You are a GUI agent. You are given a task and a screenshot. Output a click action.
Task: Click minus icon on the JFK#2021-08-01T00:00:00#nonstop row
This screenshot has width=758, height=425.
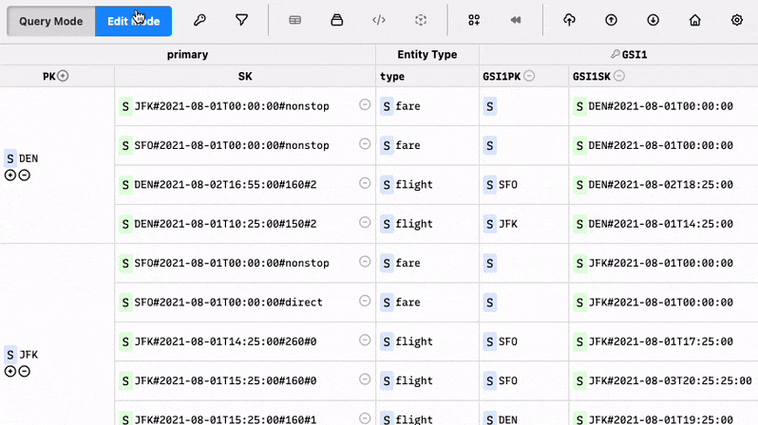coord(365,104)
